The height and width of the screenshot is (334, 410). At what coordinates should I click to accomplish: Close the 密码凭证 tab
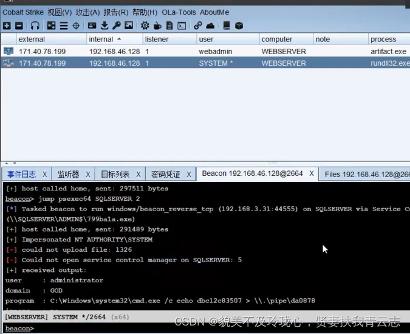[189, 175]
